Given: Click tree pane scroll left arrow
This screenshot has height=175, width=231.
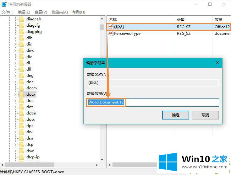Looking at the screenshot, I should pos(3,165).
